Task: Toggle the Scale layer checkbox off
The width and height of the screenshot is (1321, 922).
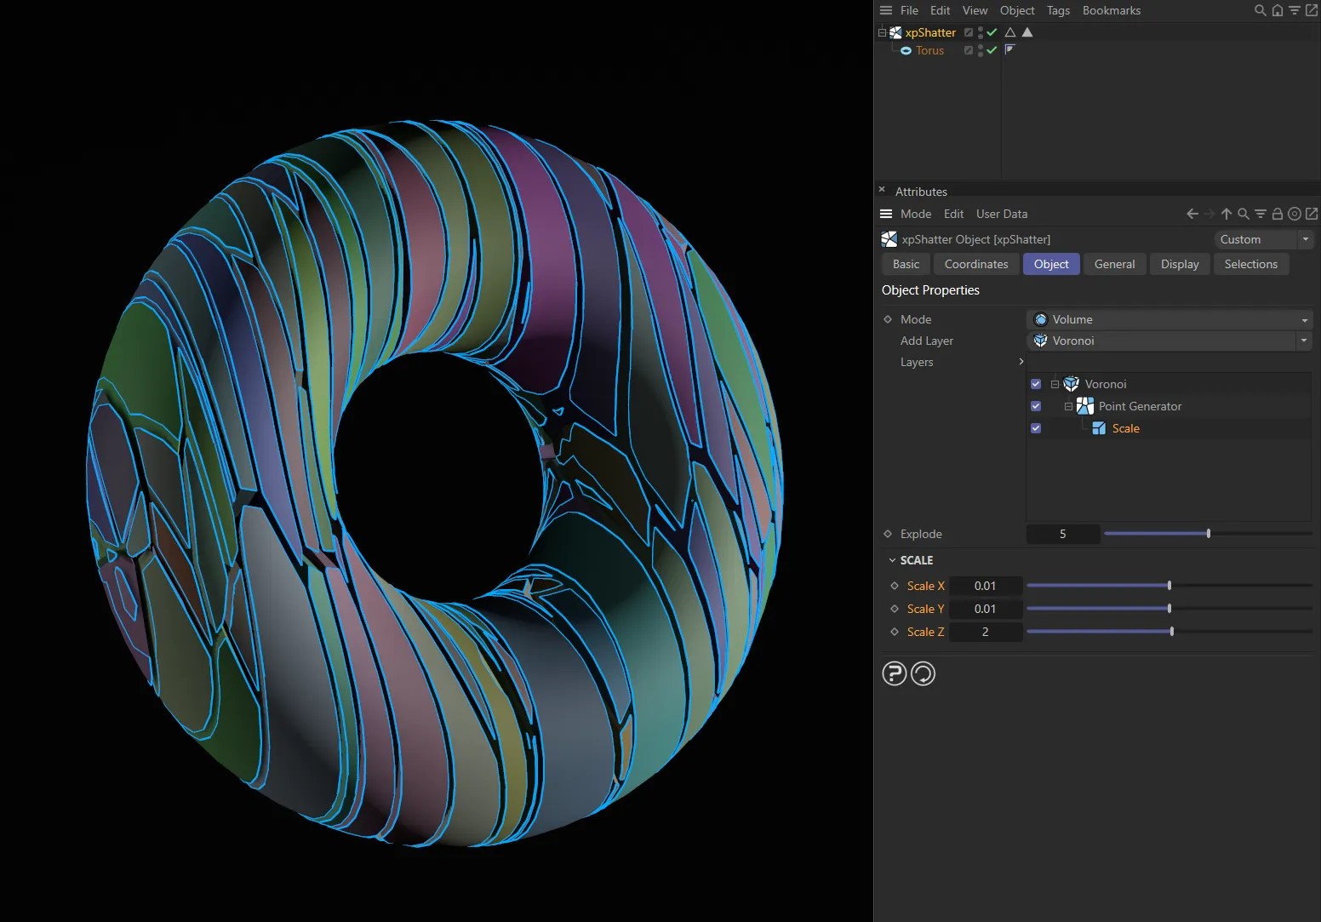Action: pyautogui.click(x=1036, y=428)
